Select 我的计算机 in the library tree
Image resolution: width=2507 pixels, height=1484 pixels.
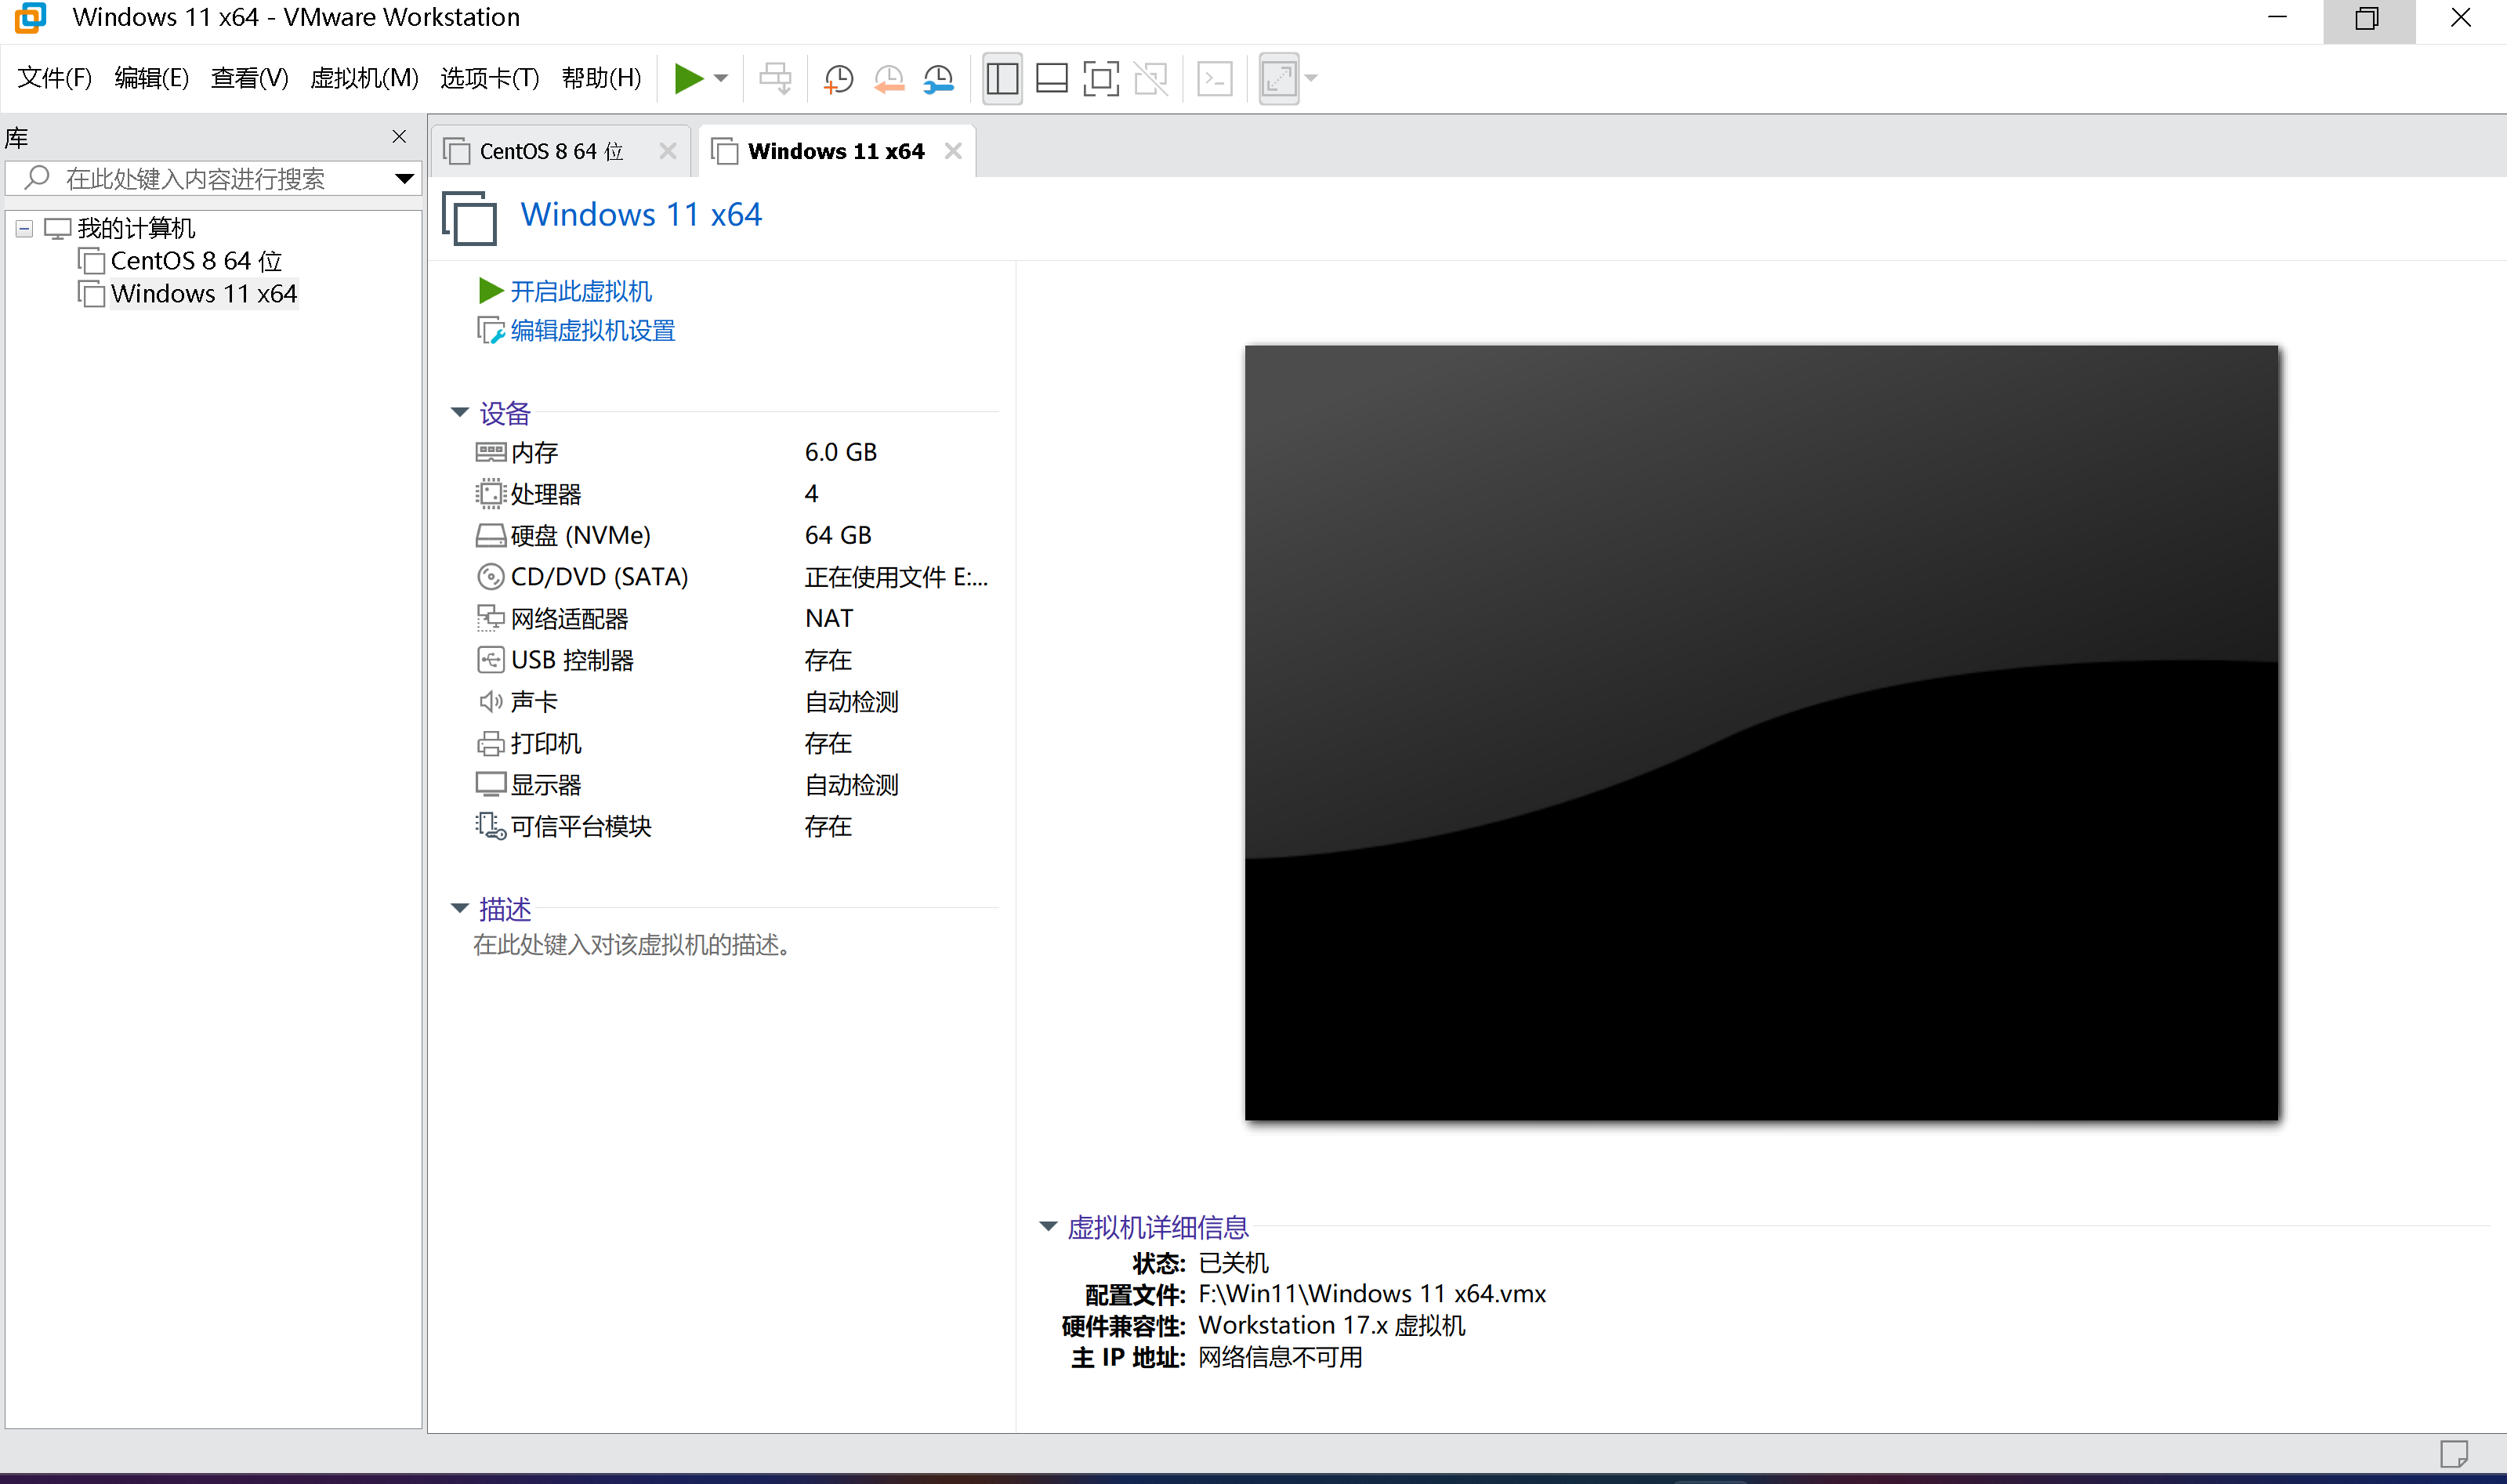(136, 229)
